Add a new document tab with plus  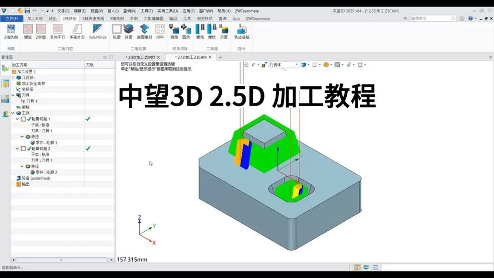pos(220,57)
